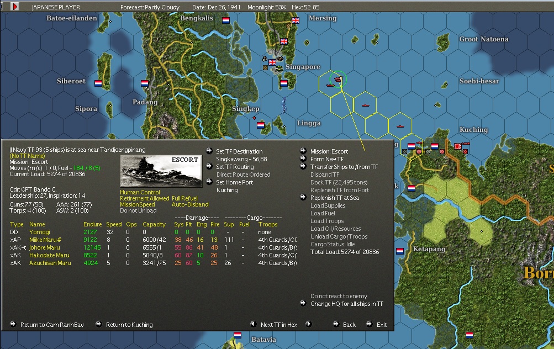The image size is (554, 349).
Task: Select the Dutch flag base at Bengkalis
Action: pyautogui.click(x=226, y=20)
